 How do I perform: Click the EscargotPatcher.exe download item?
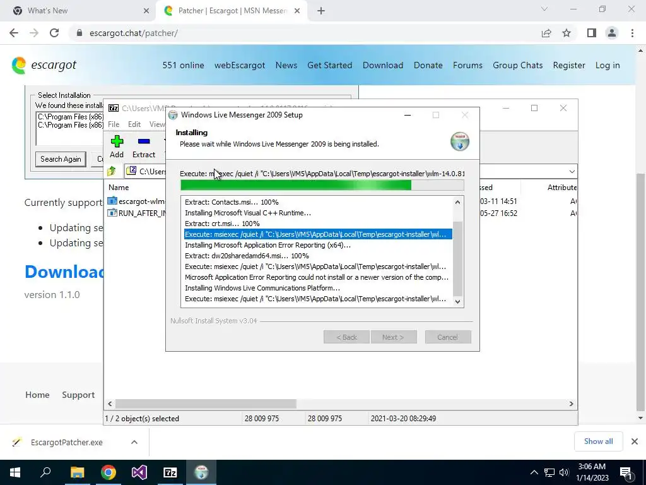(x=67, y=442)
